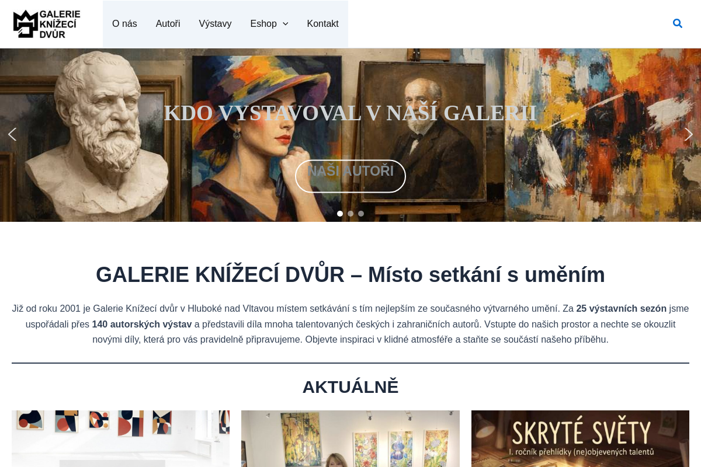The height and width of the screenshot is (467, 701).
Task: Select the first slide indicator dot
Action: 340,214
